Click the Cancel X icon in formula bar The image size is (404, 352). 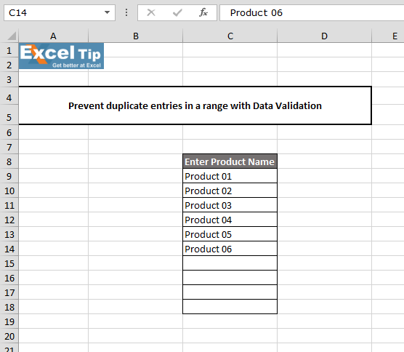tap(151, 12)
